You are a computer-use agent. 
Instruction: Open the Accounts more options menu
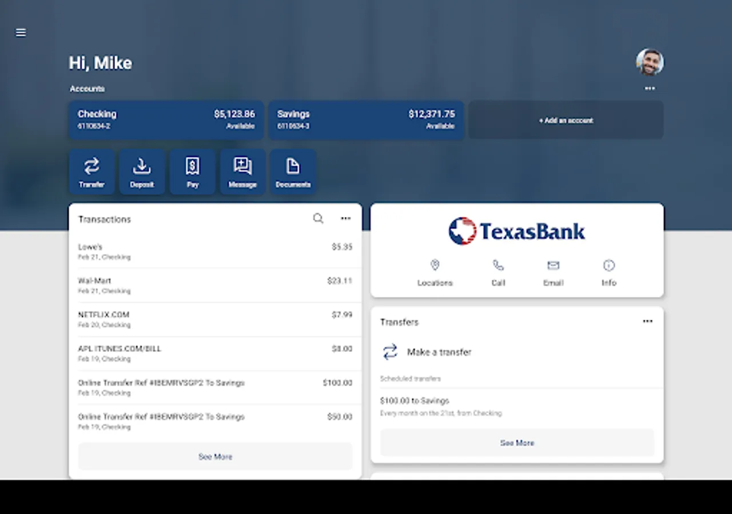650,89
